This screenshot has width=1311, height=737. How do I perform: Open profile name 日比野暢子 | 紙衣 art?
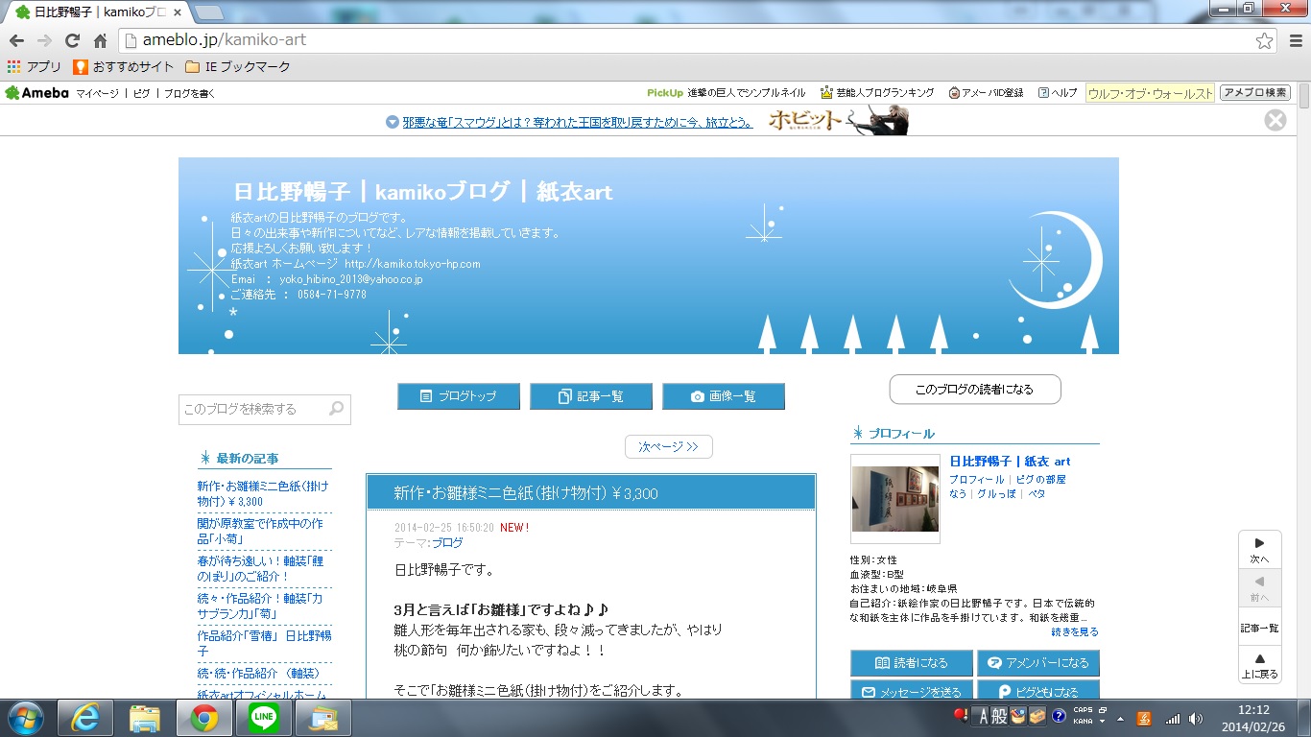1010,462
